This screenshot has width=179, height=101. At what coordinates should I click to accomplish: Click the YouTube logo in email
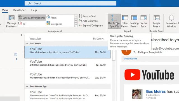tap(149, 75)
